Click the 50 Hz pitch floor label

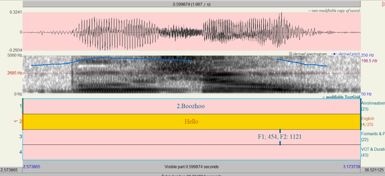click(x=366, y=94)
